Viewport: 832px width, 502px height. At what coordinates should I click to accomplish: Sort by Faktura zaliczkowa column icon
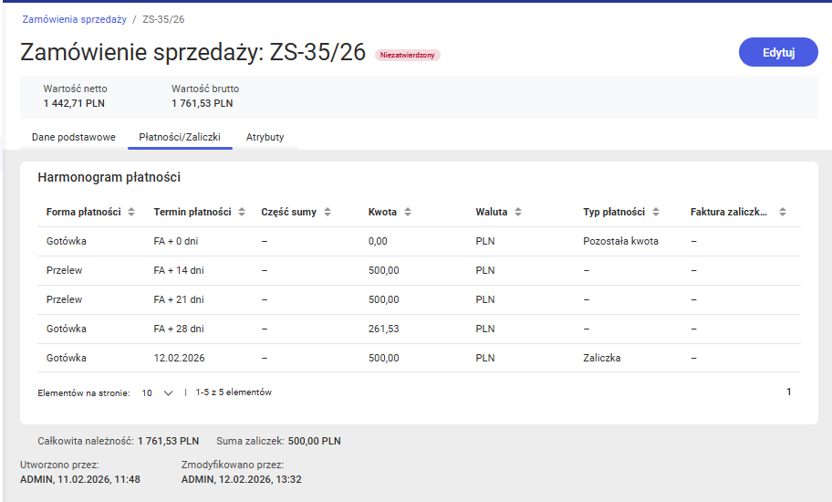[782, 212]
